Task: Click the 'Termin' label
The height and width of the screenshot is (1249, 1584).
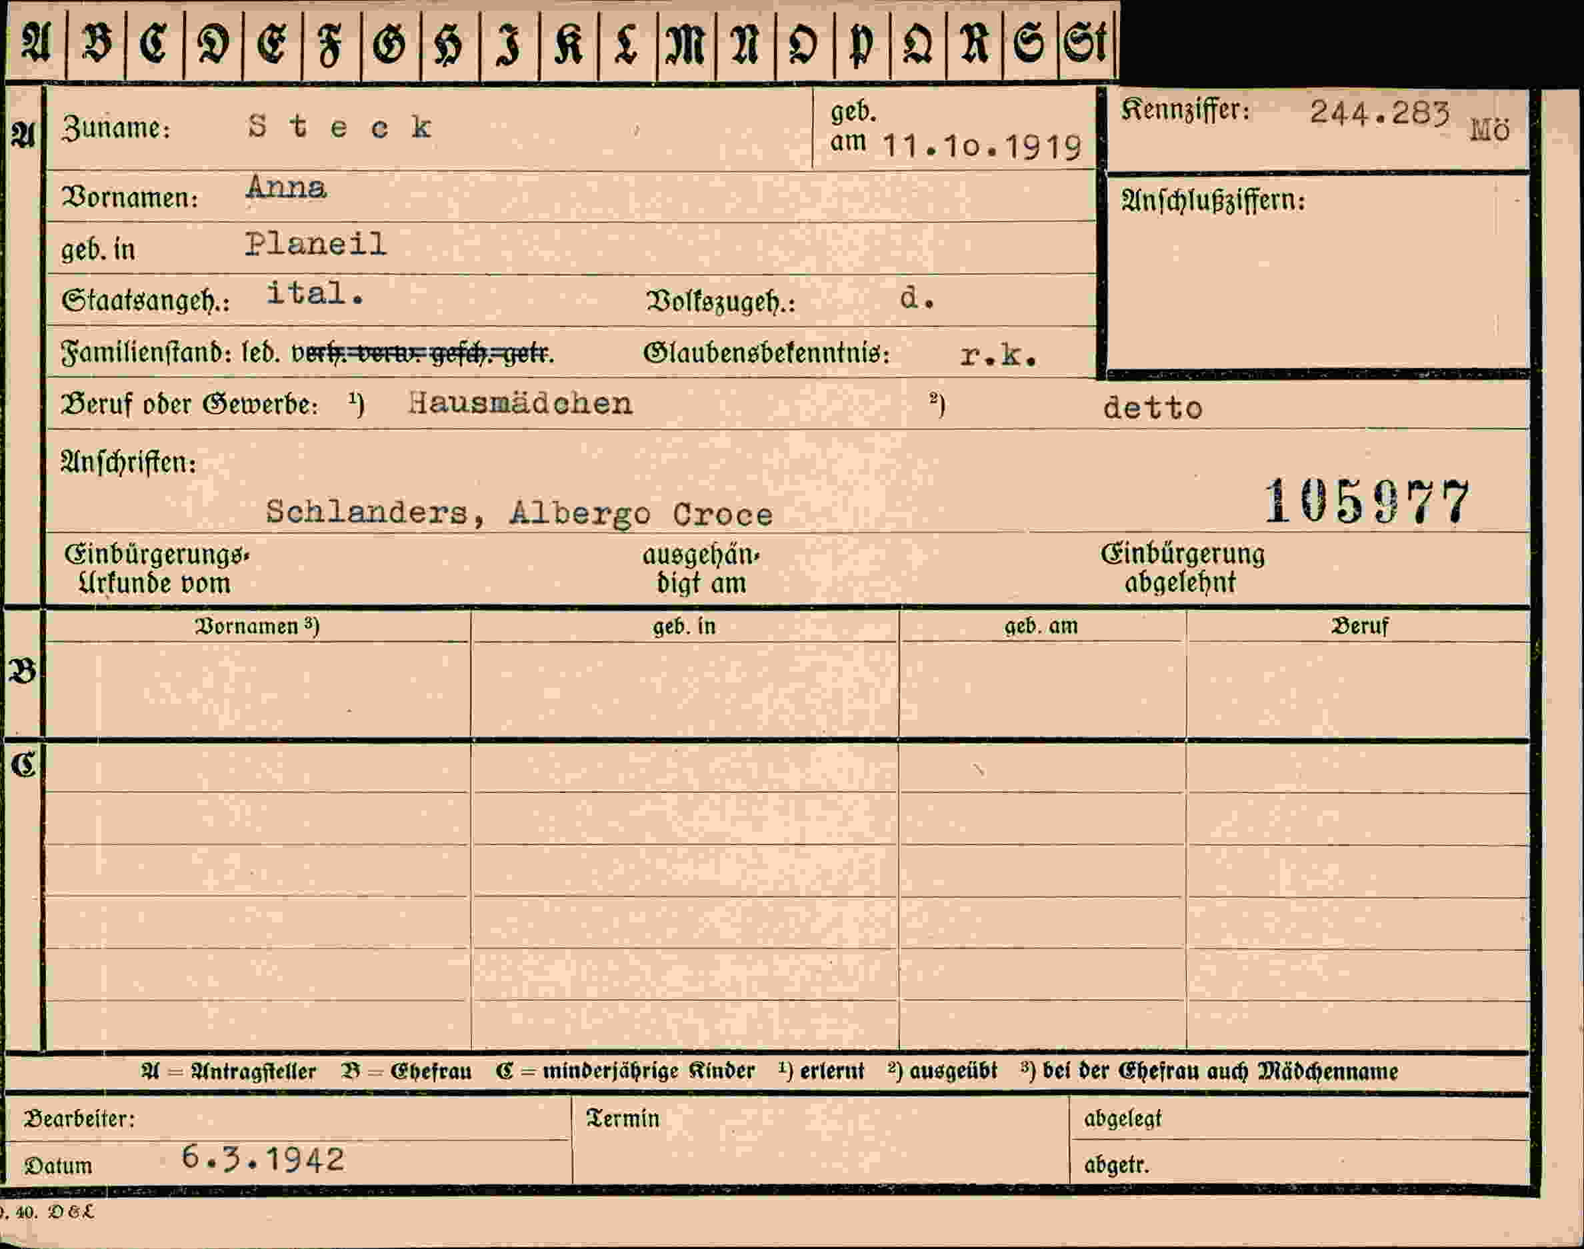Action: coord(623,1118)
